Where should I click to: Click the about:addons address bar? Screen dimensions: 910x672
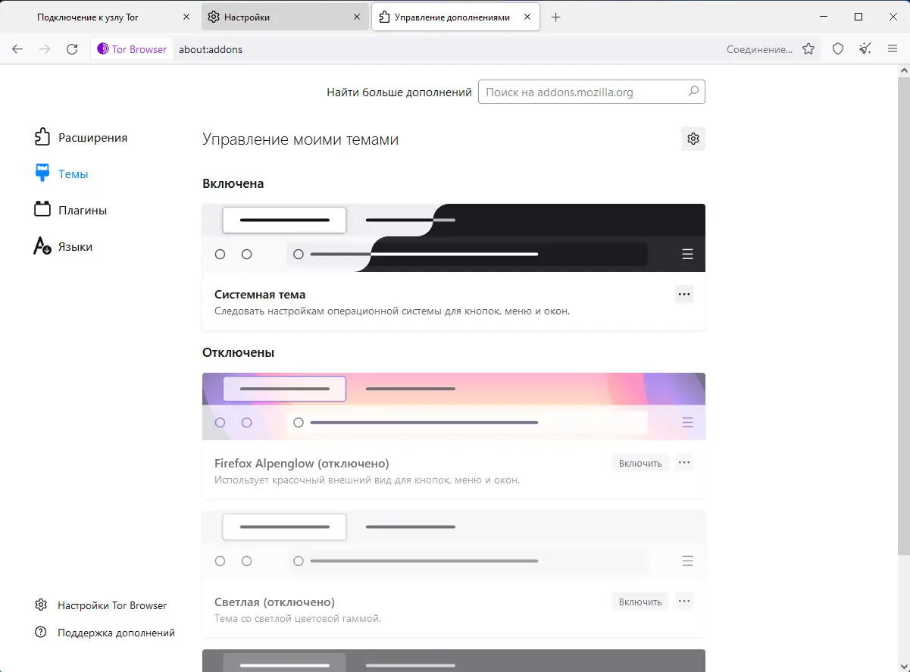pyautogui.click(x=447, y=49)
